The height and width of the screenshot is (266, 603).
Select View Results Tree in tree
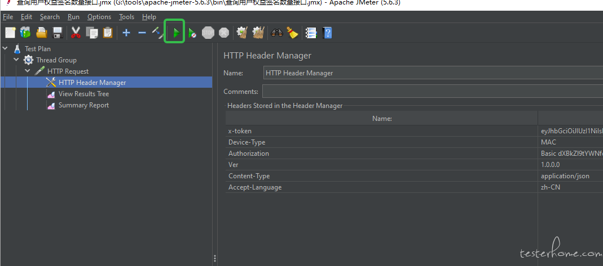(x=83, y=94)
